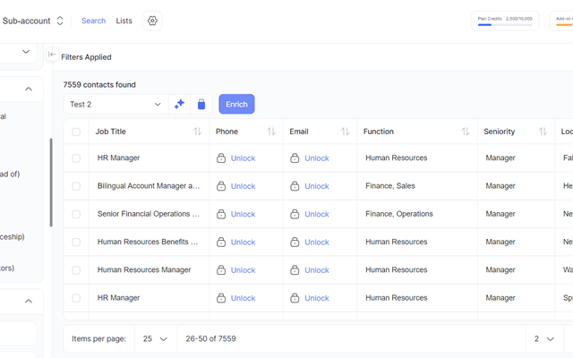Sort by Phone column arrows
This screenshot has width=573, height=358.
(x=271, y=132)
